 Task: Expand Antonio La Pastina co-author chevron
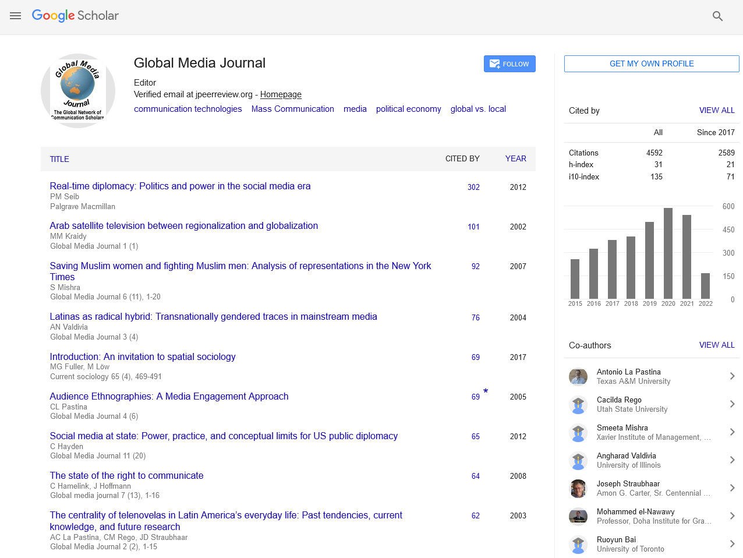pyautogui.click(x=732, y=376)
